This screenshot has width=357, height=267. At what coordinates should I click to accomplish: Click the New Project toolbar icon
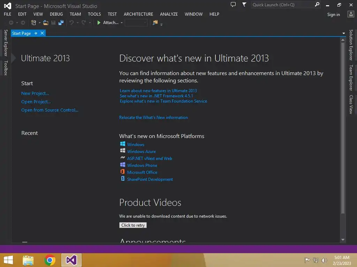click(33, 23)
